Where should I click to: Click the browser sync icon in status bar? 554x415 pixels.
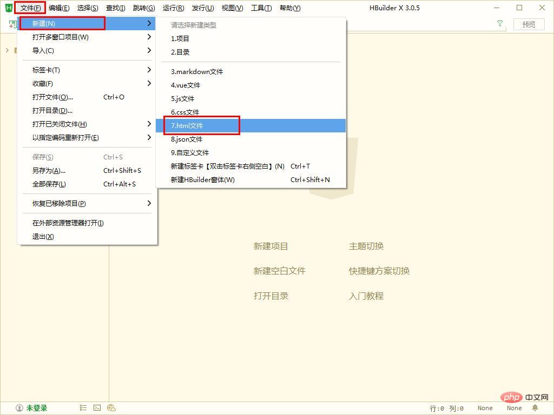tap(111, 408)
